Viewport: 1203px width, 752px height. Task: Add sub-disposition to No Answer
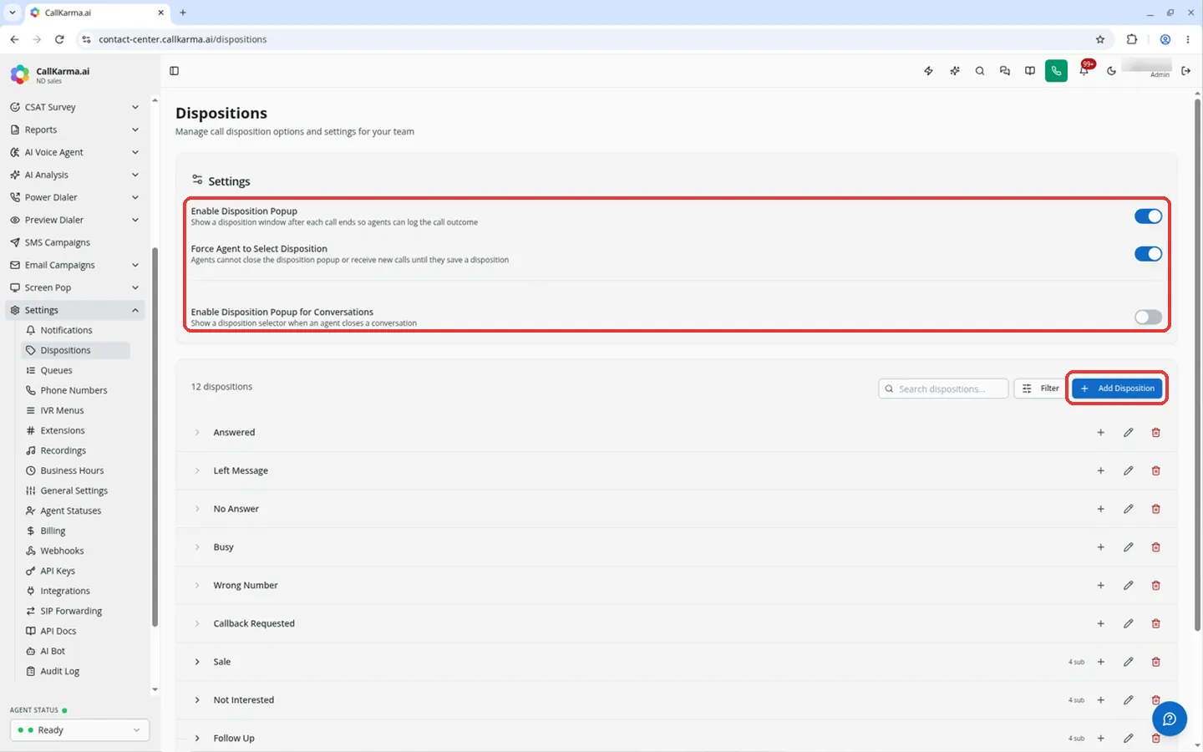tap(1101, 509)
